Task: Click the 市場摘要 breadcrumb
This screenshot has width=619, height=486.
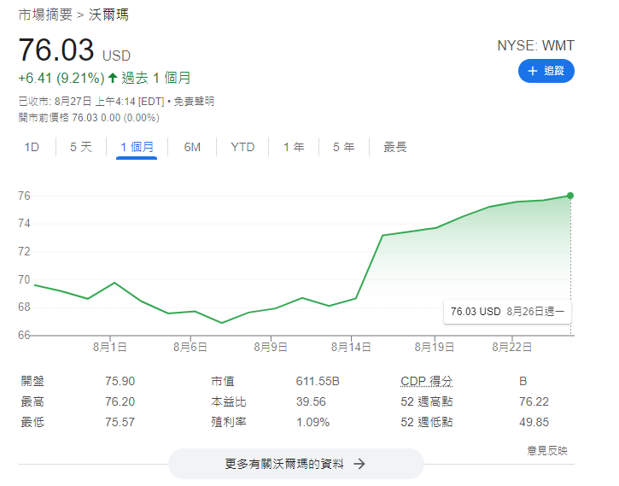Action: point(45,15)
